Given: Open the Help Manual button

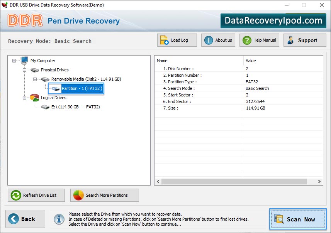Looking at the screenshot, I should pos(259,40).
